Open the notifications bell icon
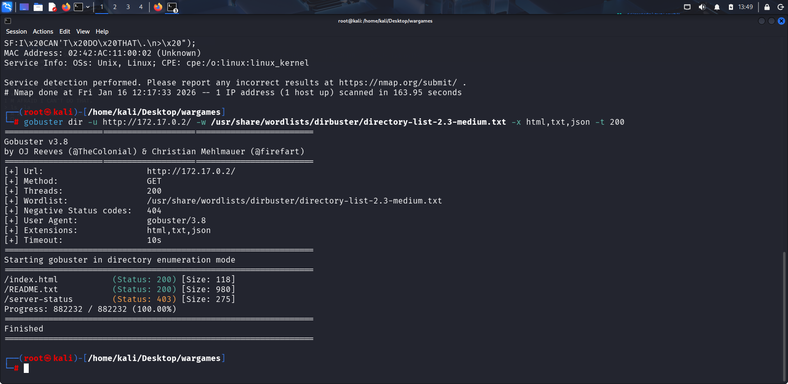788x384 pixels. (x=717, y=7)
